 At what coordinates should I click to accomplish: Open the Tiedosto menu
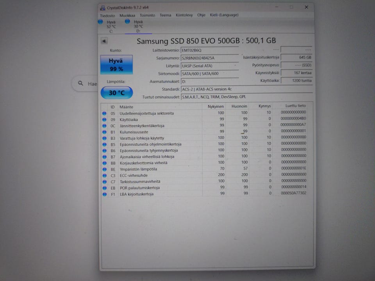[107, 16]
